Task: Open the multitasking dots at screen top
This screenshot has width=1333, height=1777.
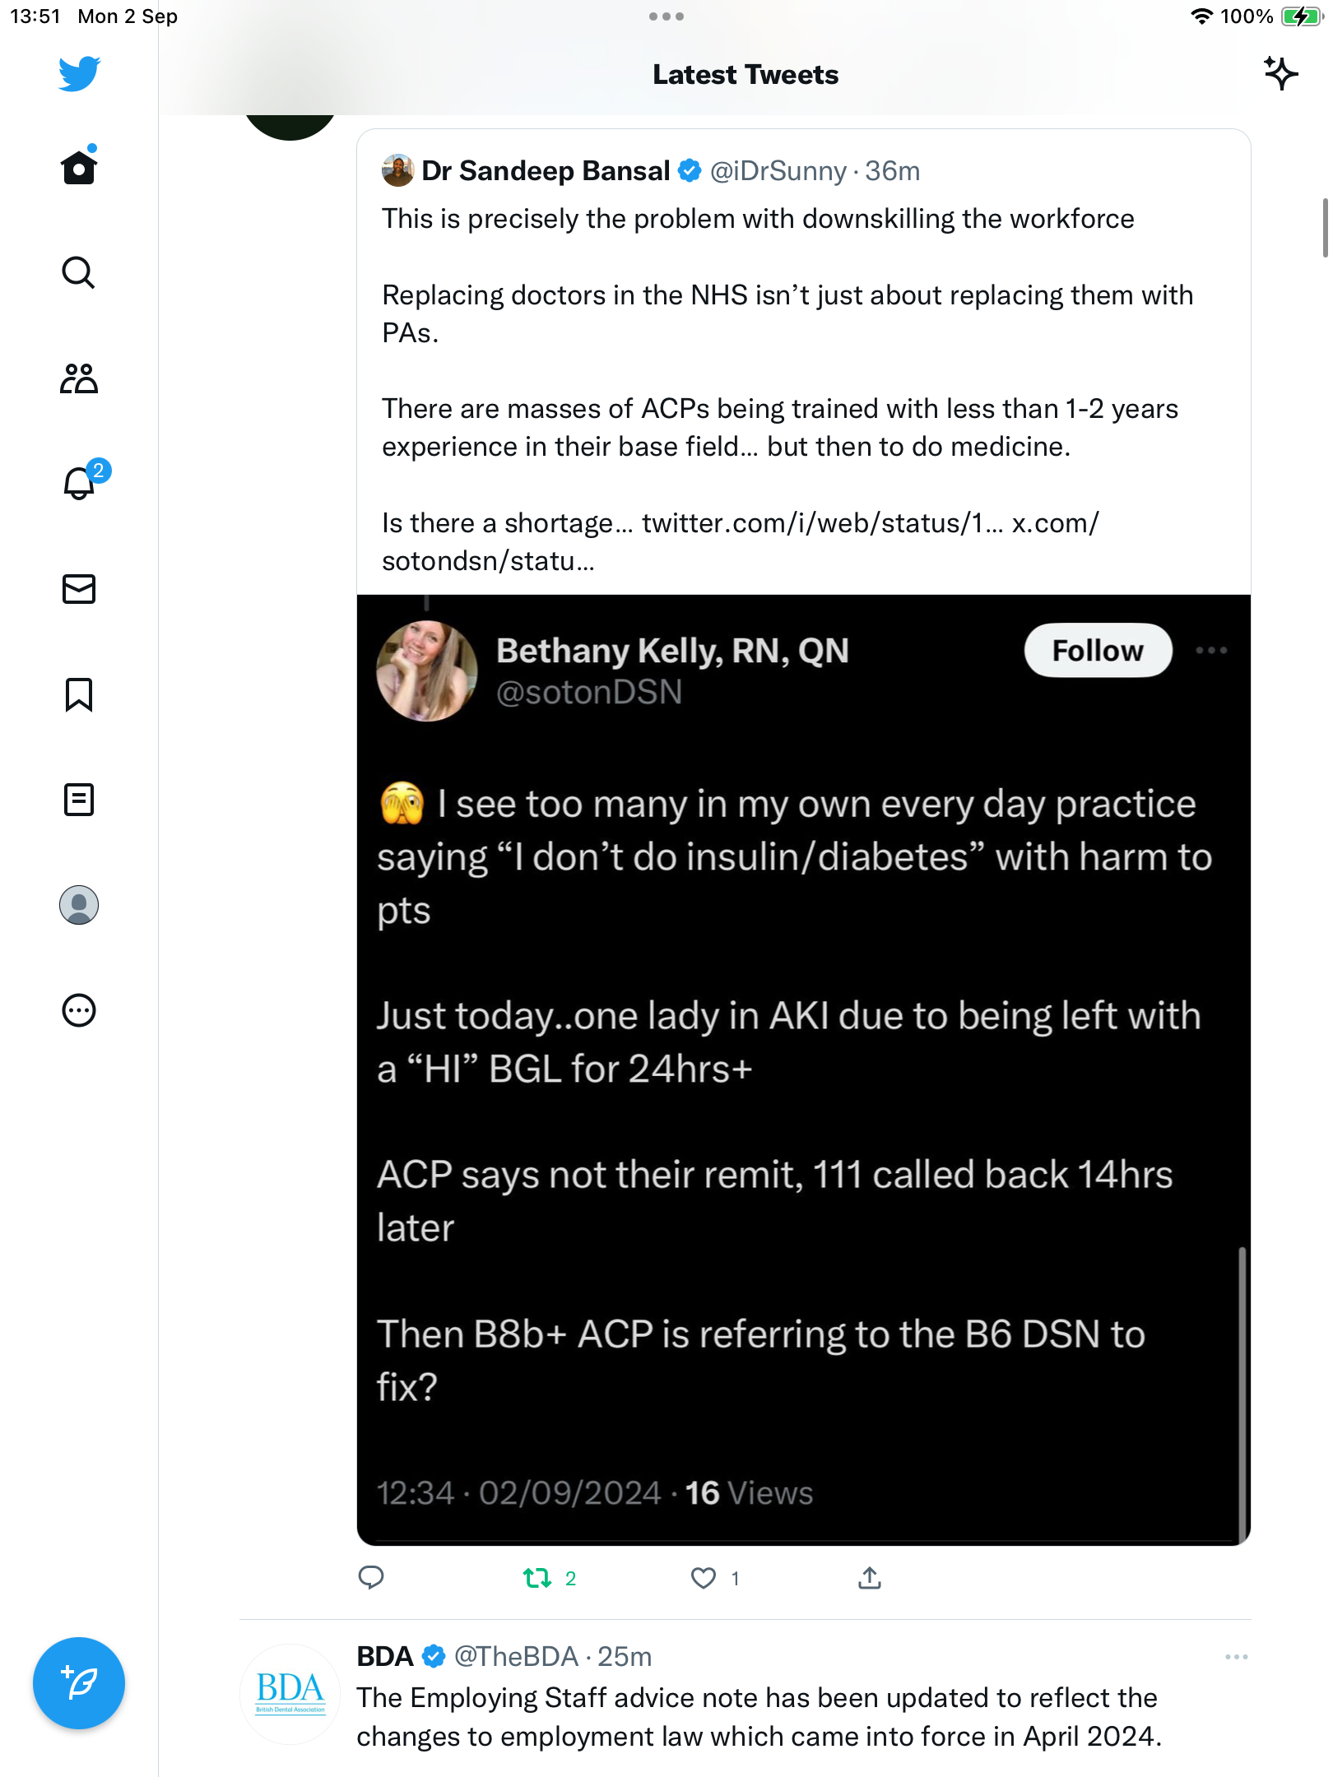Action: pyautogui.click(x=666, y=16)
